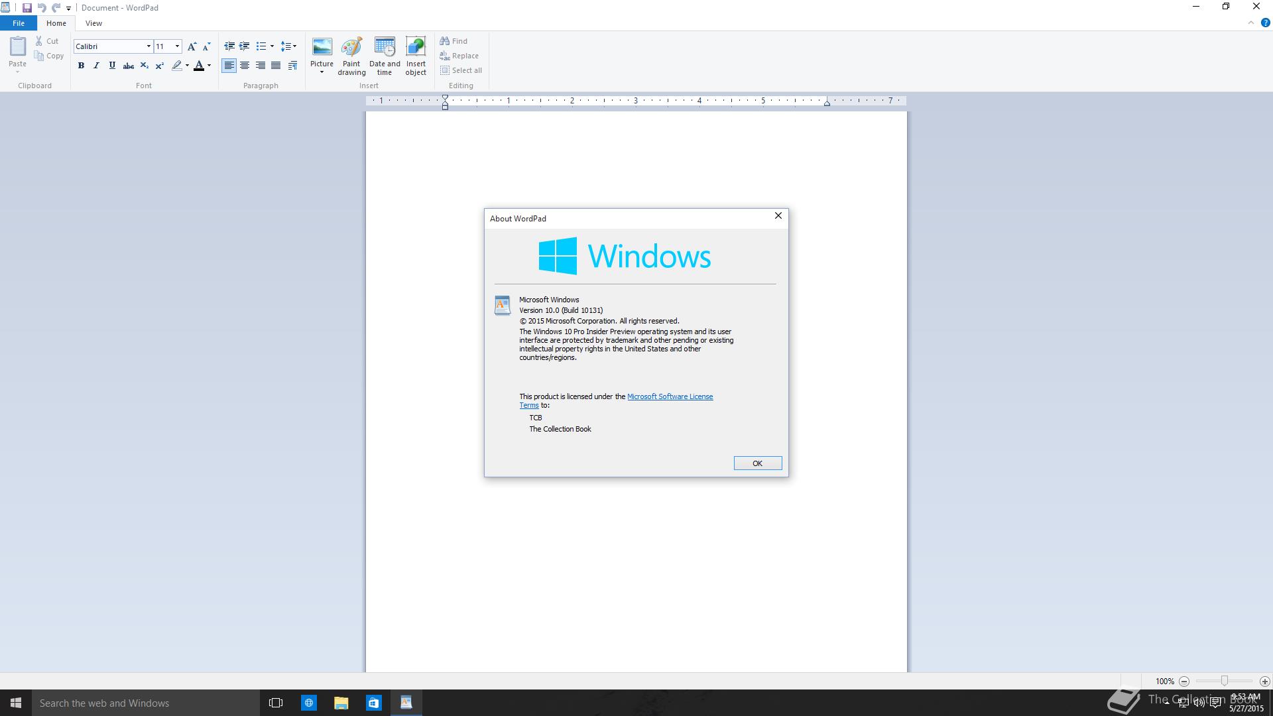Switch to the Home ribbon tab
This screenshot has height=716, width=1273.
pyautogui.click(x=56, y=23)
